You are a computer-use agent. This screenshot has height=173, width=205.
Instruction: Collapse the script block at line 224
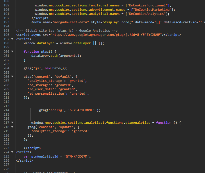click(12, 152)
